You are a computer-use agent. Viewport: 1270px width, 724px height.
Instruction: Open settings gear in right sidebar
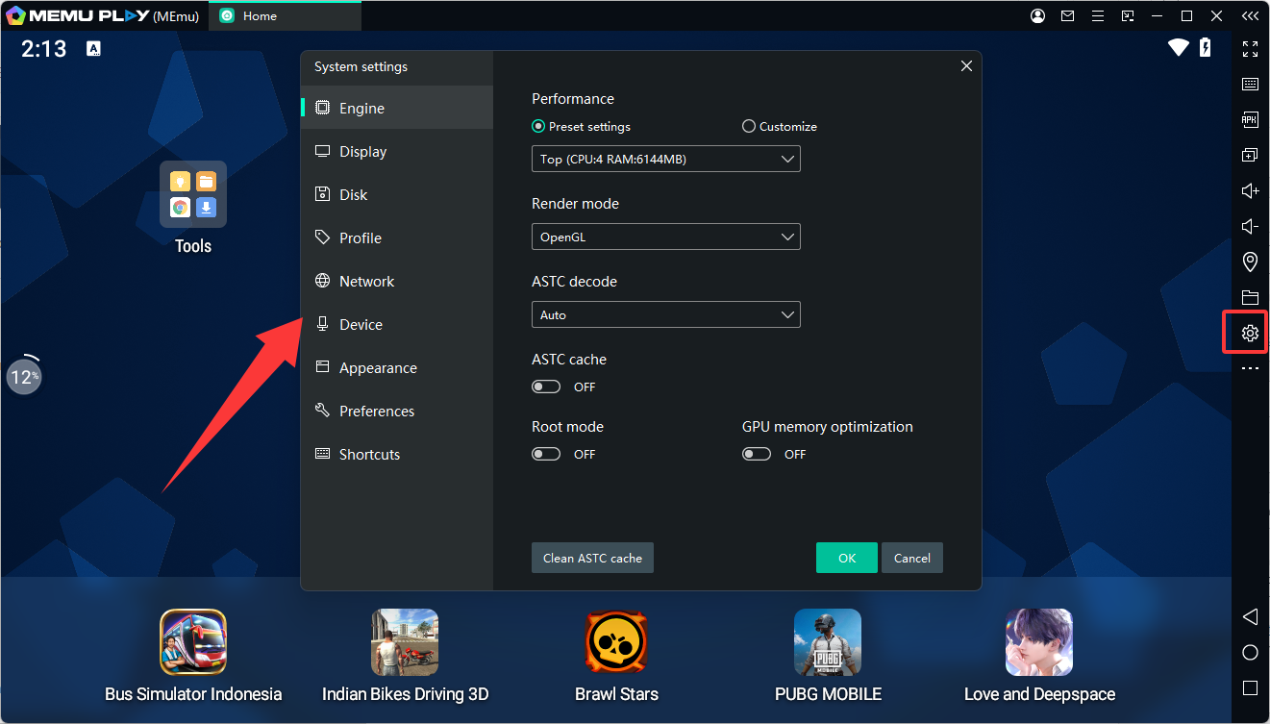click(x=1250, y=334)
